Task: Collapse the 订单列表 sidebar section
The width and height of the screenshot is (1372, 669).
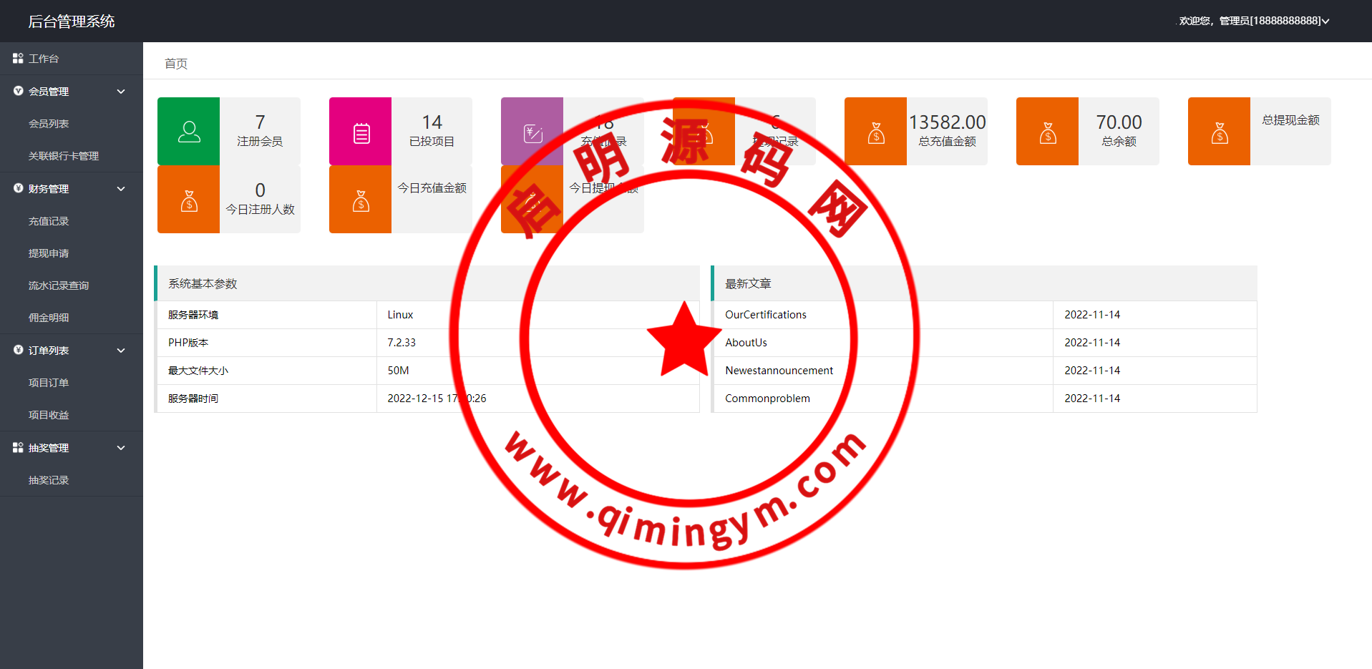Action: (x=121, y=351)
